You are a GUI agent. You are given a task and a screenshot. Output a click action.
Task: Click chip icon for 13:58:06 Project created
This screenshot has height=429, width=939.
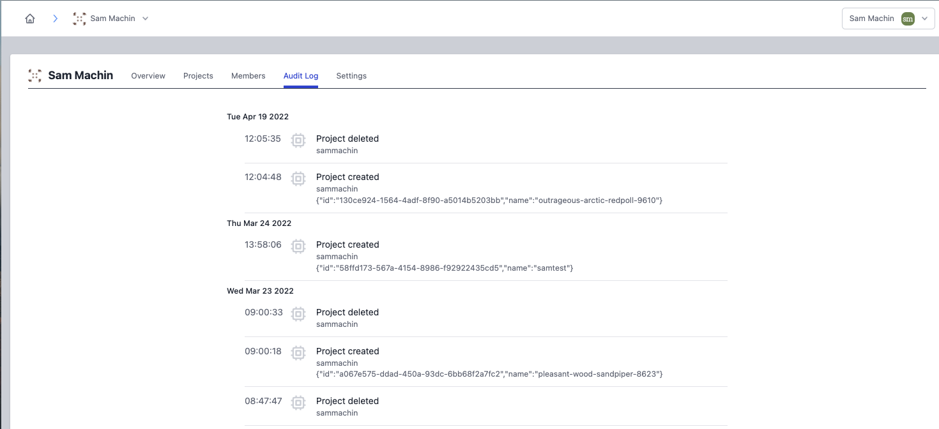[298, 246]
